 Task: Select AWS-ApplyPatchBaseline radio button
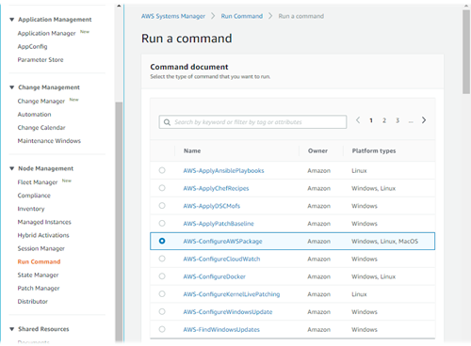(162, 223)
